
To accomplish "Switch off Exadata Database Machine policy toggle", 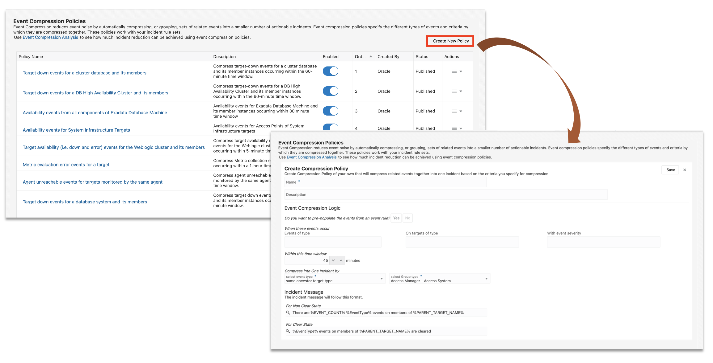I will 330,111.
